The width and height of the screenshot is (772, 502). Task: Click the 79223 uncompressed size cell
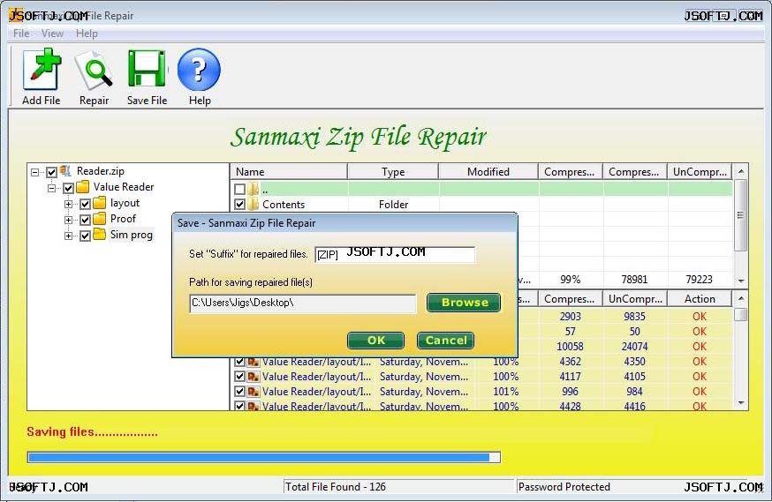[700, 280]
